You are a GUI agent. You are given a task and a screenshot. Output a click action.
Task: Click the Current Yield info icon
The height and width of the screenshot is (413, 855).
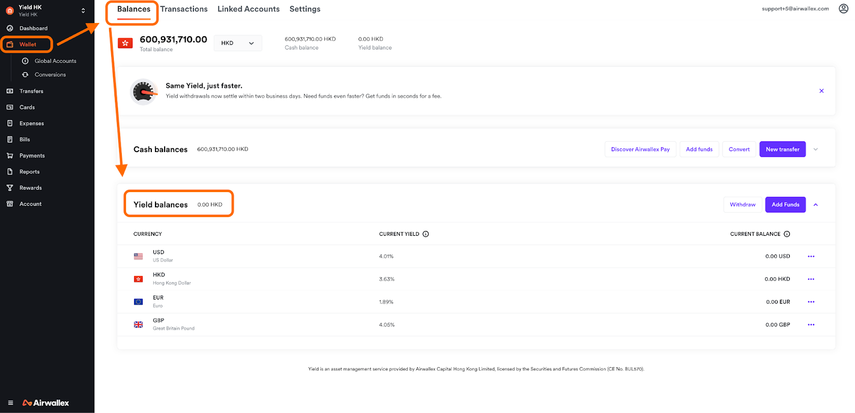pyautogui.click(x=426, y=234)
